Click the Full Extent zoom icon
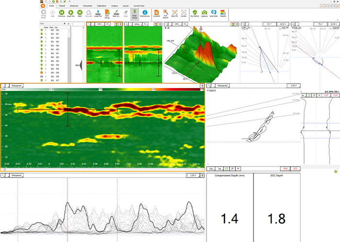Image resolution: width=340 pixels, height=242 pixels. click(166, 13)
